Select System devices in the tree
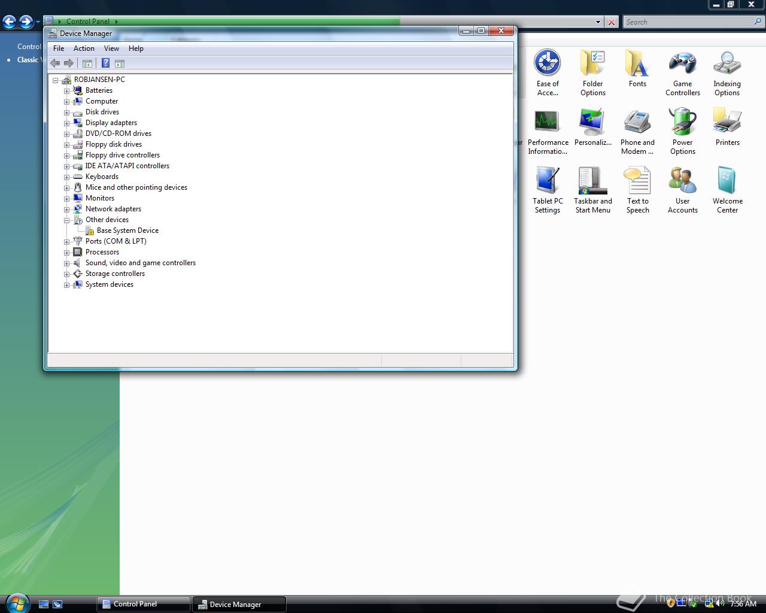766x613 pixels. pos(110,284)
